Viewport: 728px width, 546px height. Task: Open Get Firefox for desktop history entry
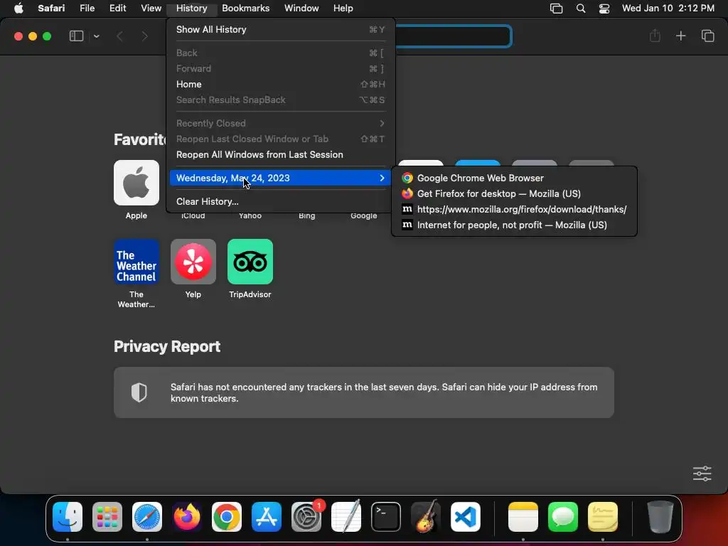(x=514, y=193)
